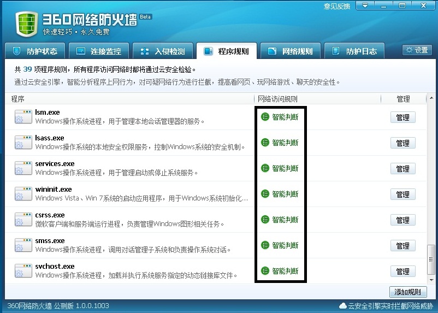Click the cloud icon in status bar
The width and height of the screenshot is (438, 313).
343,306
